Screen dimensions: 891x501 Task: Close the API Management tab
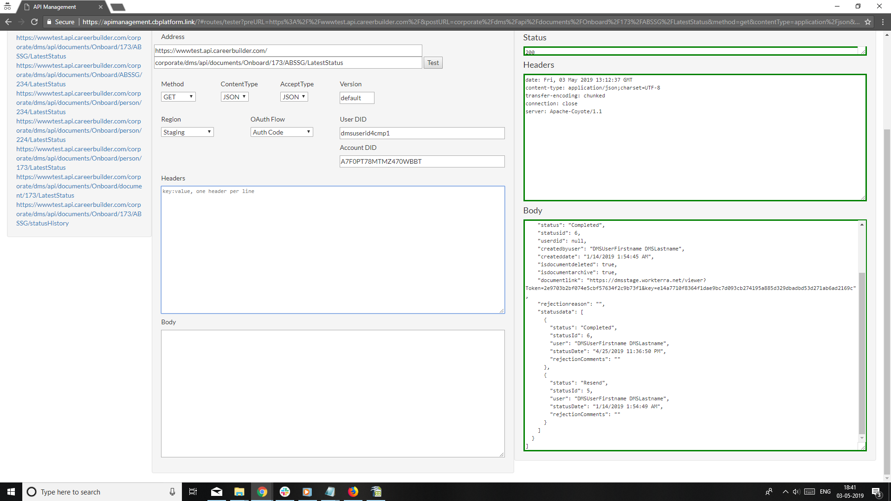coord(100,7)
